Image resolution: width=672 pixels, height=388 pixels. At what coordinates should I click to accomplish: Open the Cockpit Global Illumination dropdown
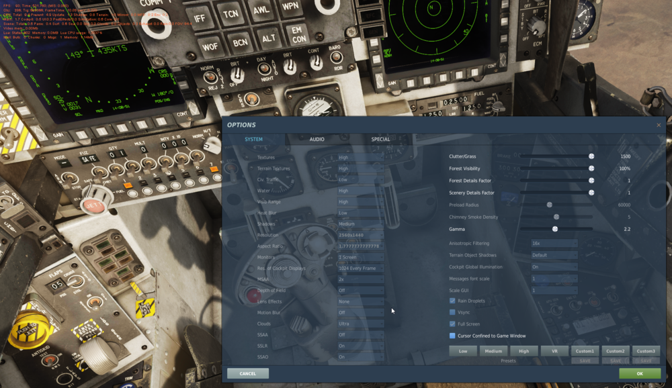554,266
